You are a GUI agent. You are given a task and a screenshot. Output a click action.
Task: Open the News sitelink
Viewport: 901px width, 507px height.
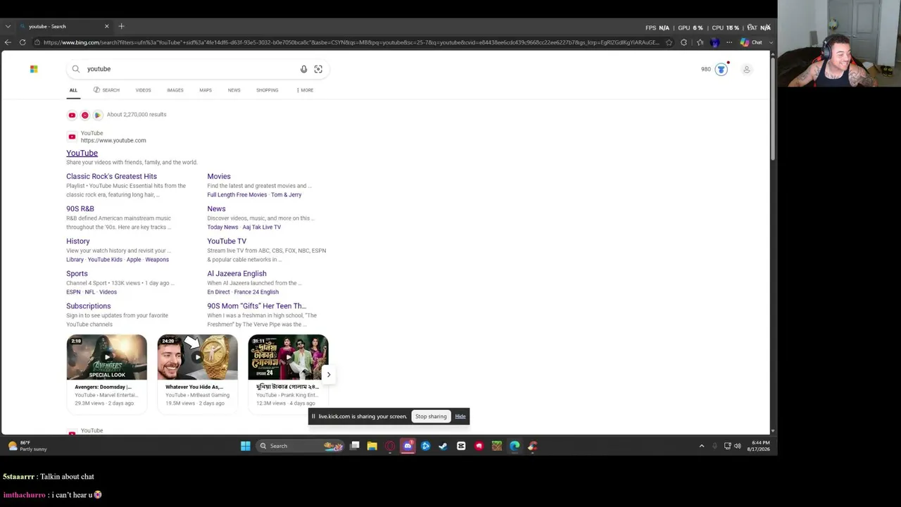216,209
